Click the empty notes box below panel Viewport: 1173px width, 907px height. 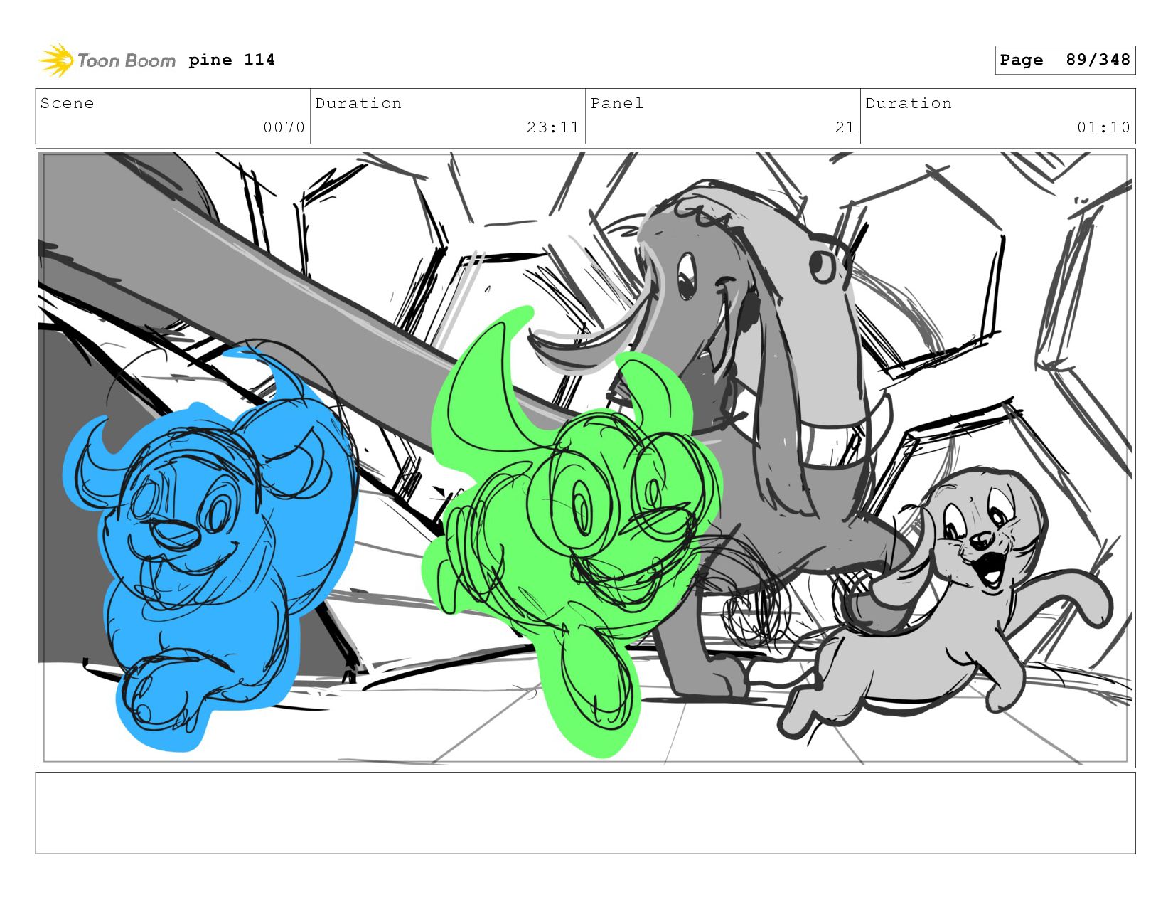coord(585,813)
